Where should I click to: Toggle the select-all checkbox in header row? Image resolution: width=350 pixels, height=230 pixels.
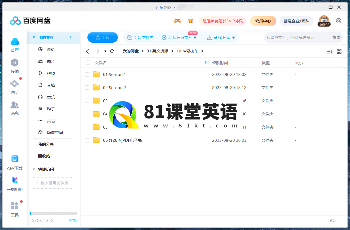coord(88,63)
